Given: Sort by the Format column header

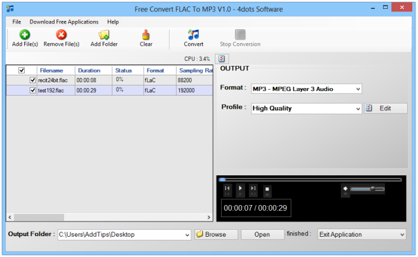Looking at the screenshot, I should pyautogui.click(x=160, y=70).
